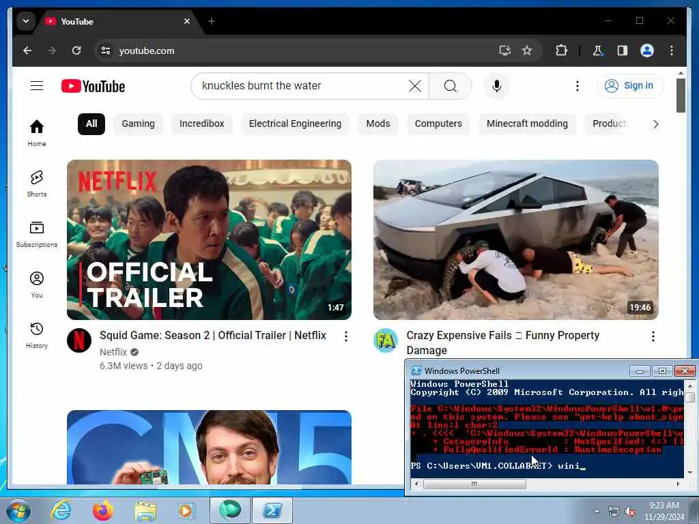699x524 pixels.
Task: Select the Minecraft modding chip
Action: (527, 124)
